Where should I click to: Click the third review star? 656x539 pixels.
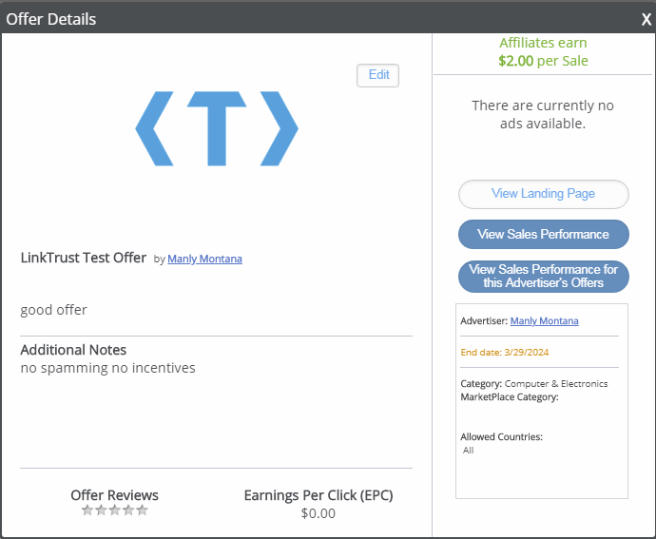115,510
